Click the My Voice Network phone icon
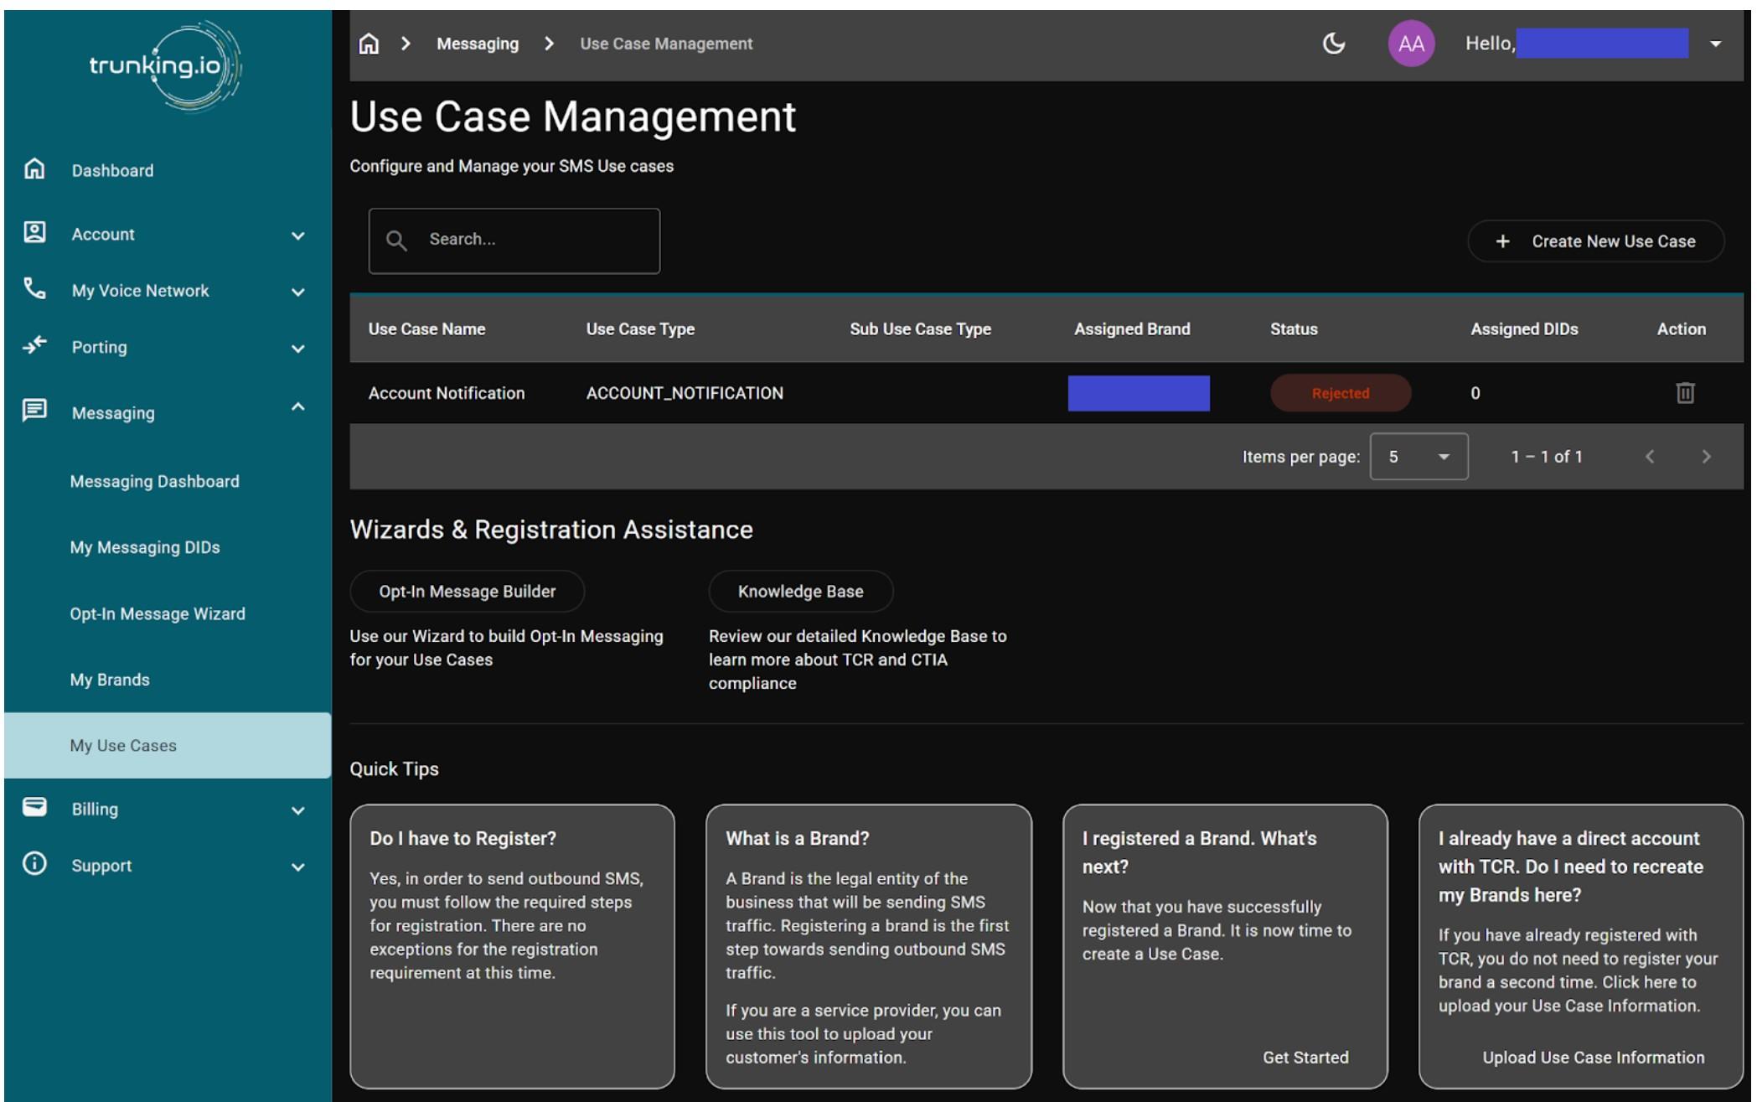Viewport: 1757px width, 1102px height. (x=34, y=289)
